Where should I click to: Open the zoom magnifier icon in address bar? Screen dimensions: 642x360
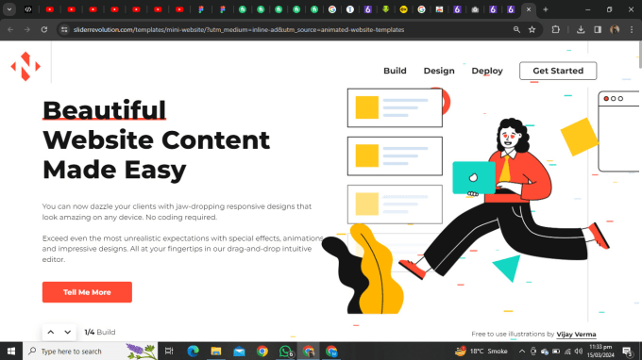point(516,29)
